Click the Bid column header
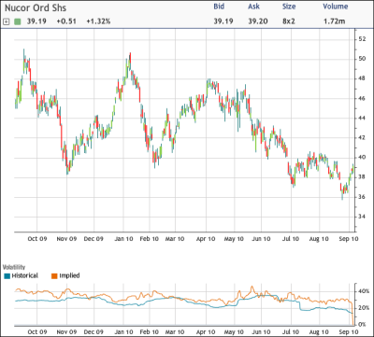Image resolution: width=374 pixels, height=337 pixels. tap(219, 7)
